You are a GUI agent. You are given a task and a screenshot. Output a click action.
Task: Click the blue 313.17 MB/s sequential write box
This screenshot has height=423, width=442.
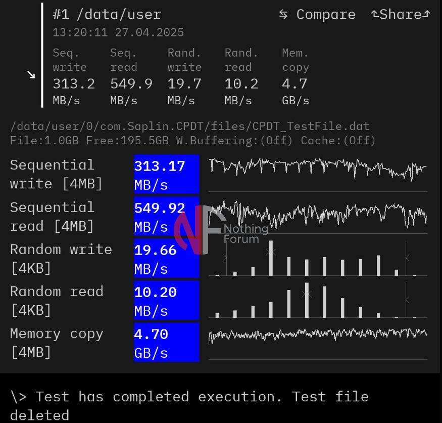coord(166,175)
